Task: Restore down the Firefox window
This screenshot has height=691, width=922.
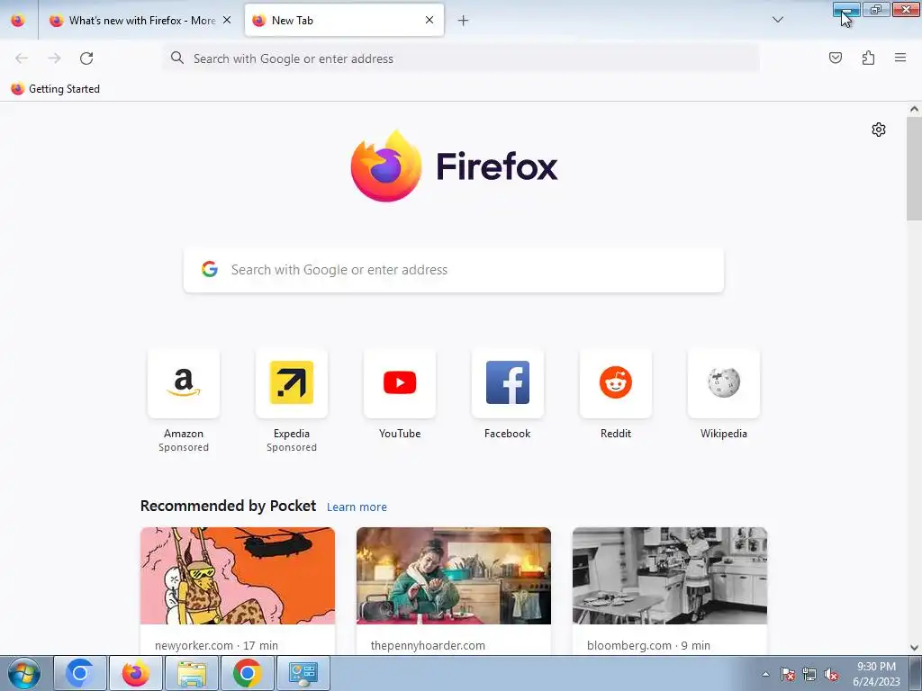Action: coord(876,9)
